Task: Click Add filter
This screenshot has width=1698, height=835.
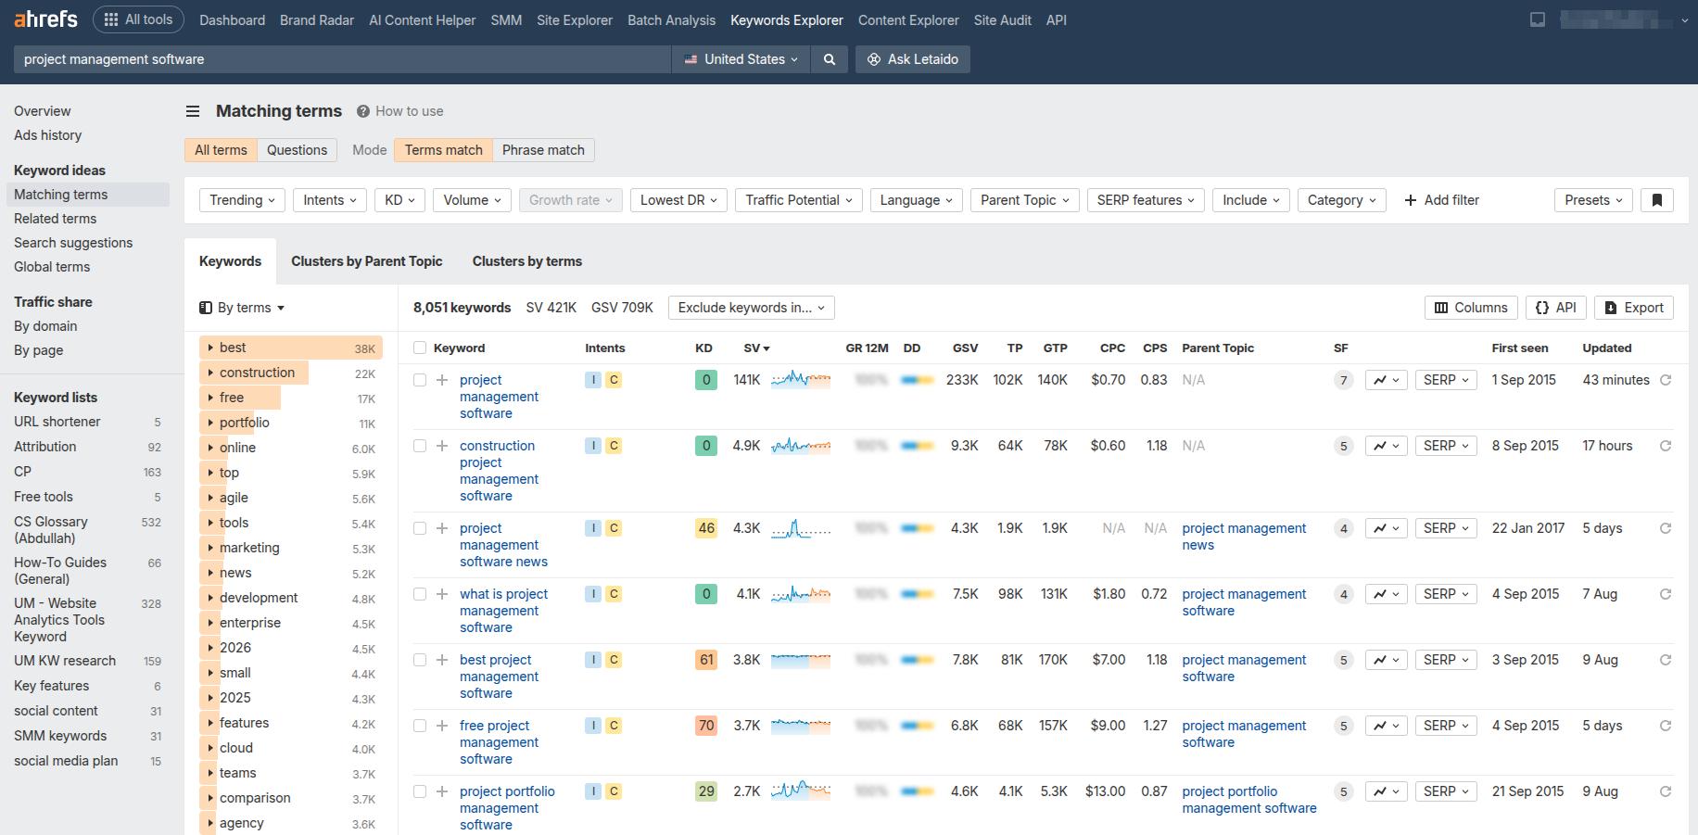Action: [1442, 200]
